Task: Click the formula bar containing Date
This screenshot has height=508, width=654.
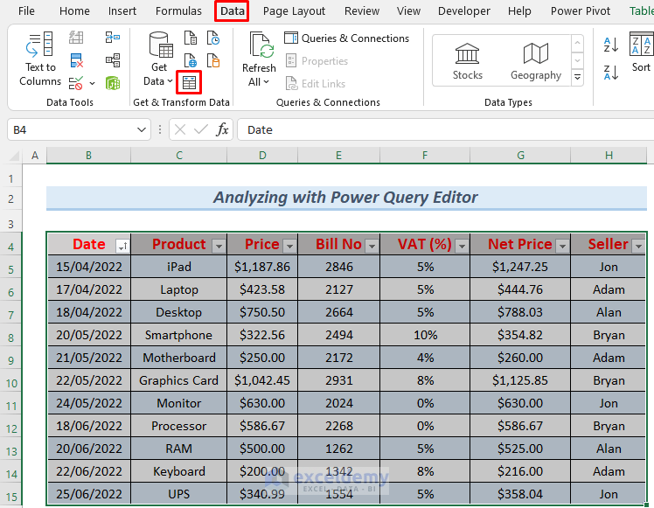Action: [437, 129]
